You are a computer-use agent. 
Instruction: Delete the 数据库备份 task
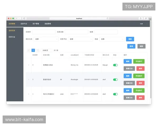coord(140,83)
